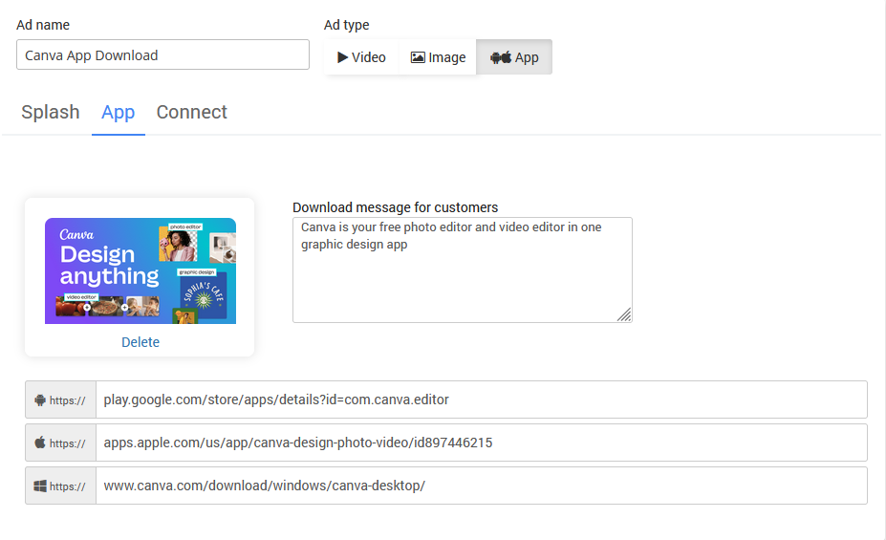Screen dimensions: 886x540
Task: Click inside the download message textarea
Action: tap(462, 277)
